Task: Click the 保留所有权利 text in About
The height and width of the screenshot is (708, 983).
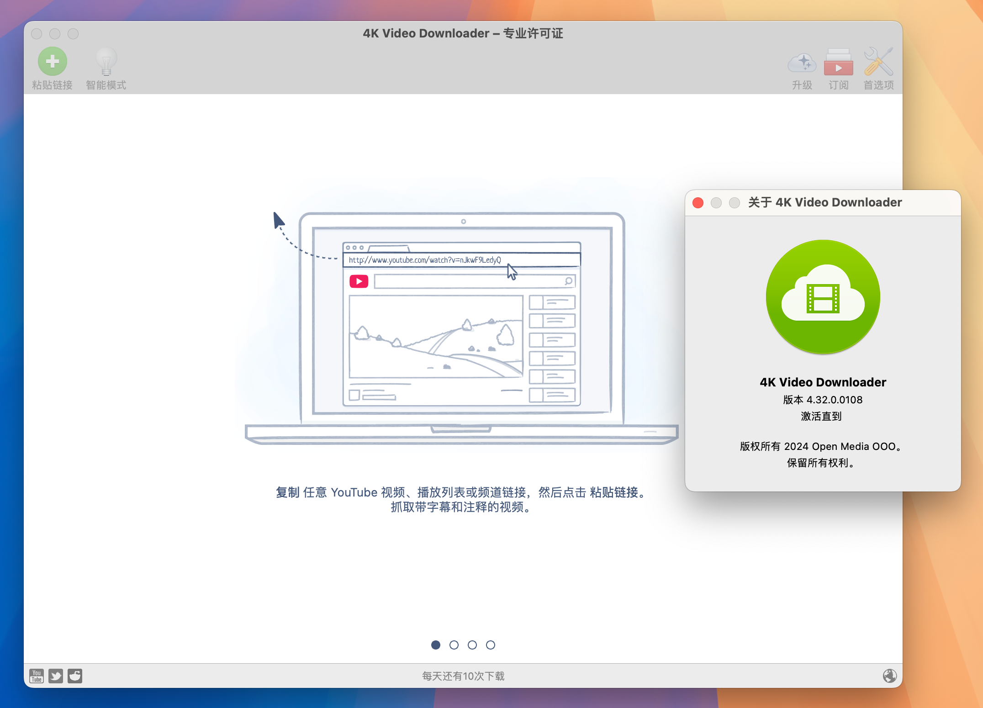Action: point(821,463)
